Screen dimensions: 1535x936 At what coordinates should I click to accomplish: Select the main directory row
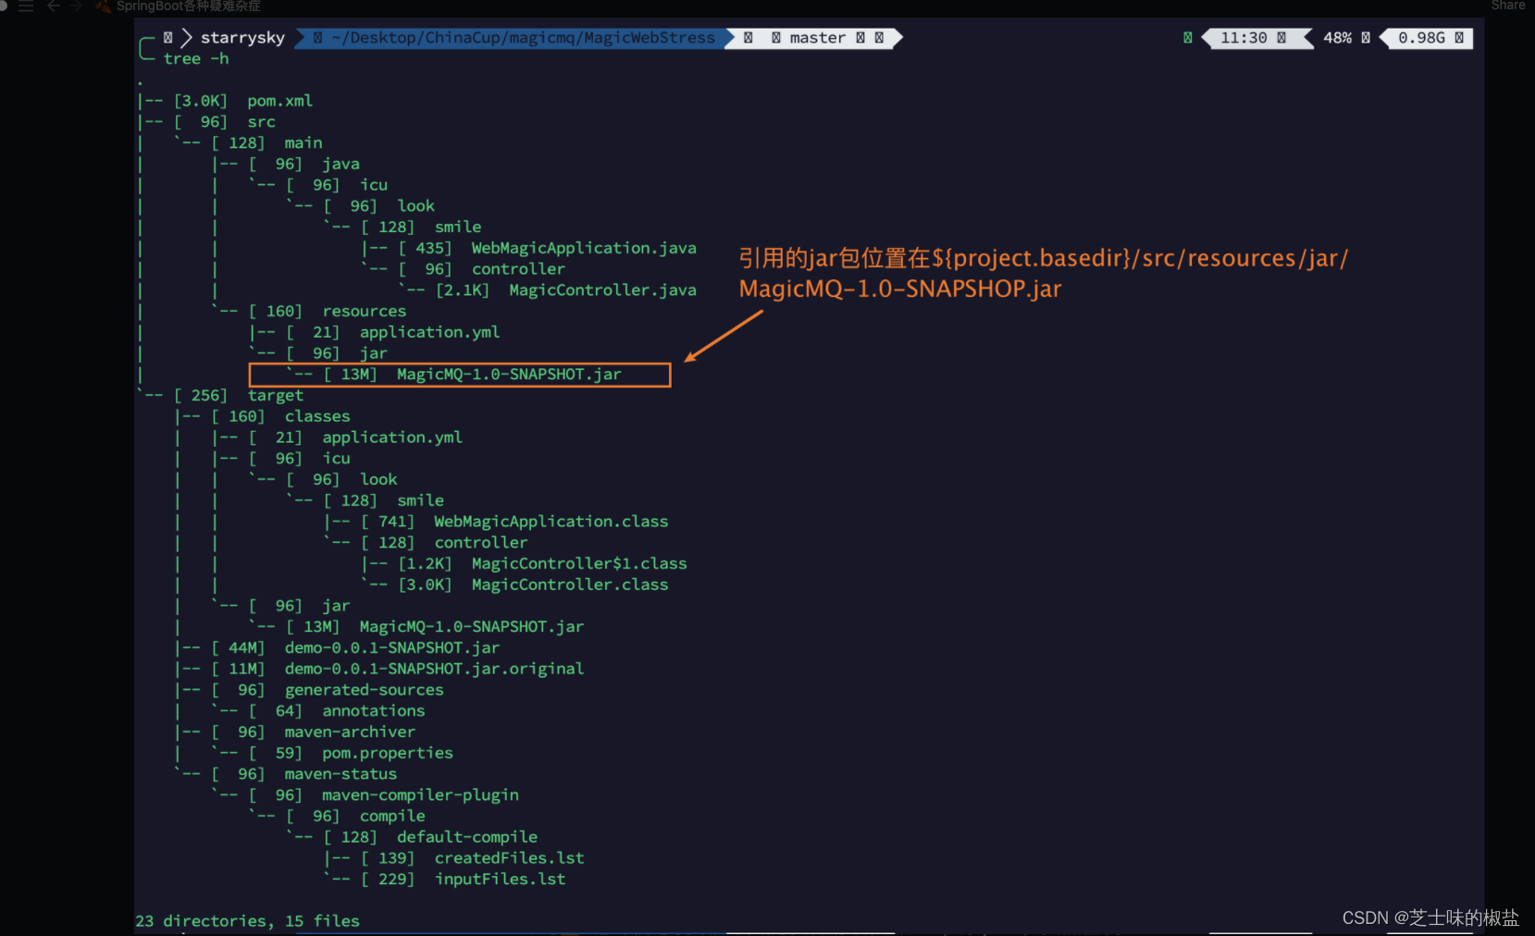(x=248, y=143)
